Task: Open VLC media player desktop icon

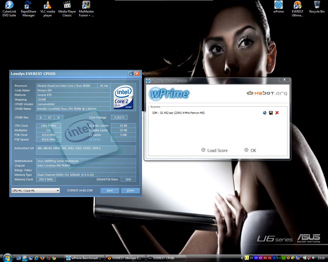Action: tap(48, 9)
